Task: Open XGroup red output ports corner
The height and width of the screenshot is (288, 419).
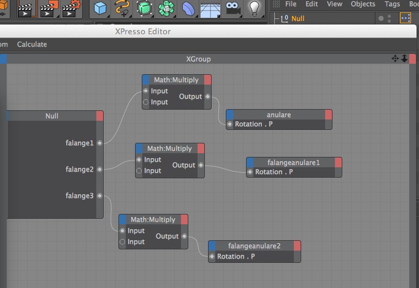Action: point(412,59)
